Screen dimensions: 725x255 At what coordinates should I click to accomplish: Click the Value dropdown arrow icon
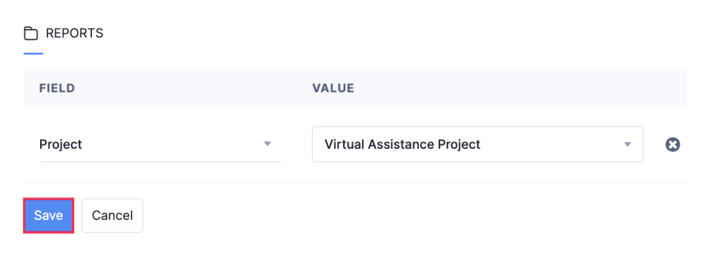tap(628, 145)
